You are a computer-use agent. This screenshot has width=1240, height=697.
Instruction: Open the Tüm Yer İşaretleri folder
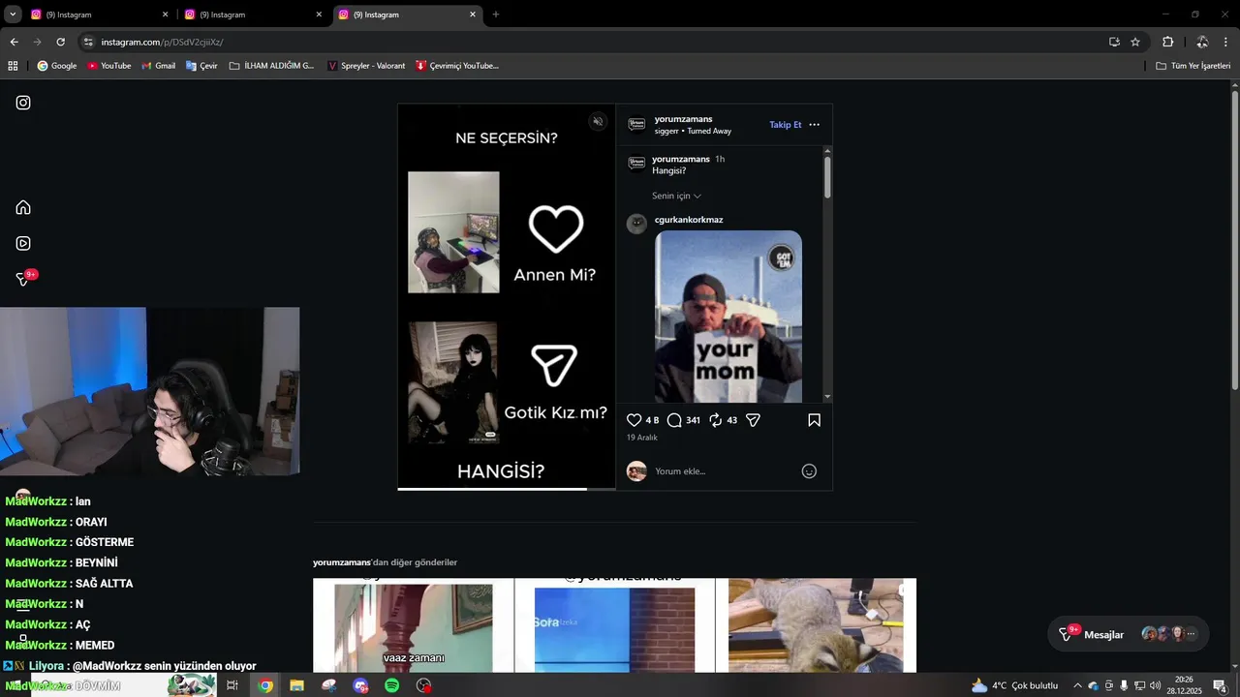[1193, 66]
